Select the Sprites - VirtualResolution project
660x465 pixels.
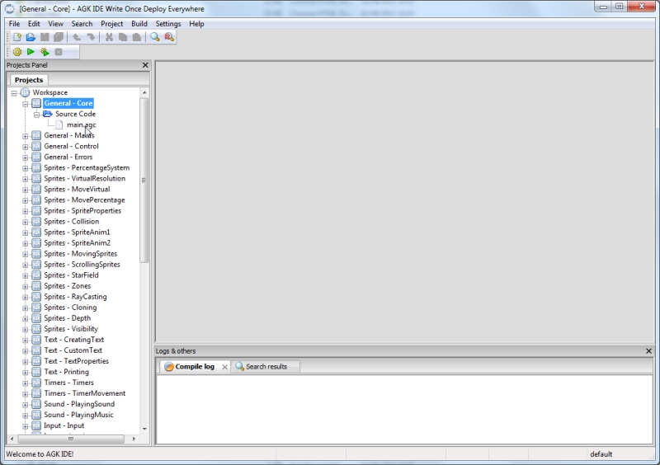tap(85, 178)
